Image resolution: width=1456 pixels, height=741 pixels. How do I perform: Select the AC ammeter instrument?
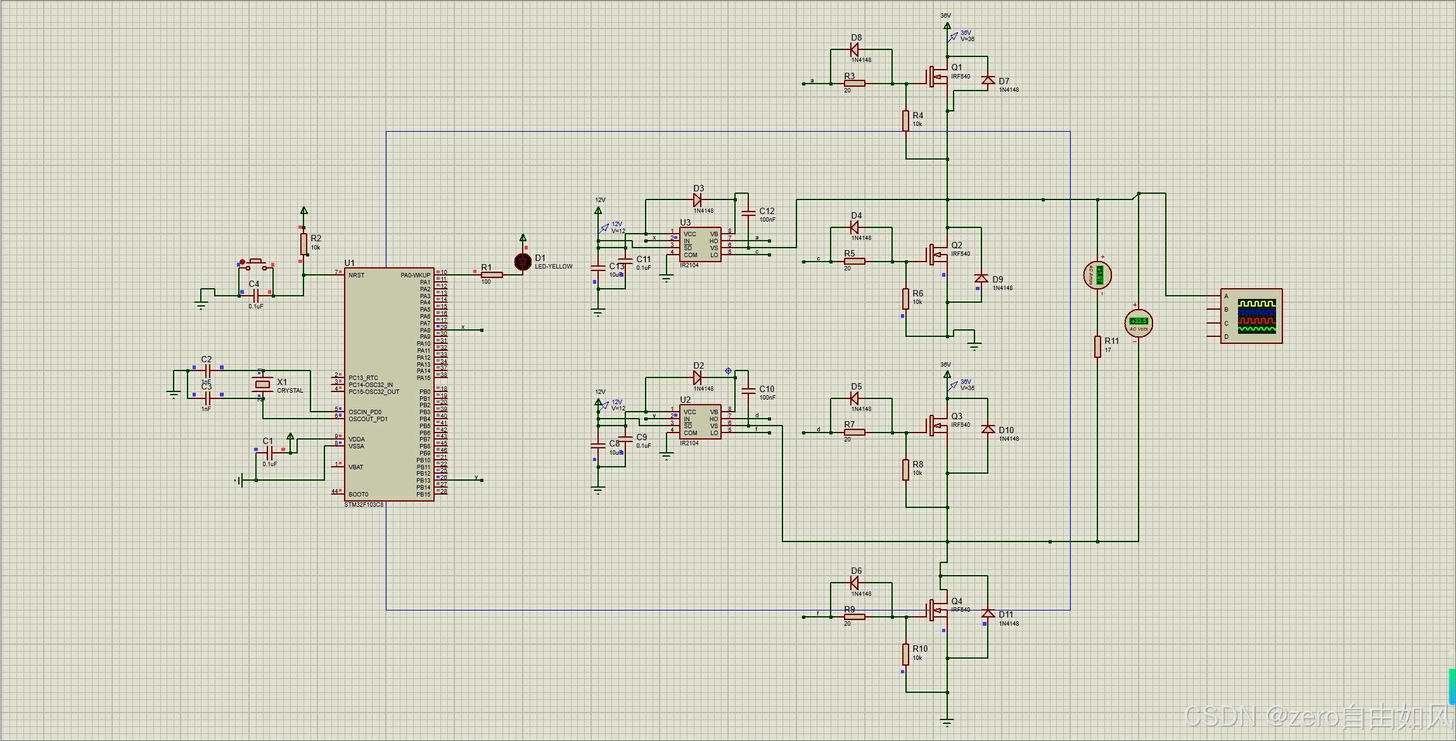[x=1097, y=275]
